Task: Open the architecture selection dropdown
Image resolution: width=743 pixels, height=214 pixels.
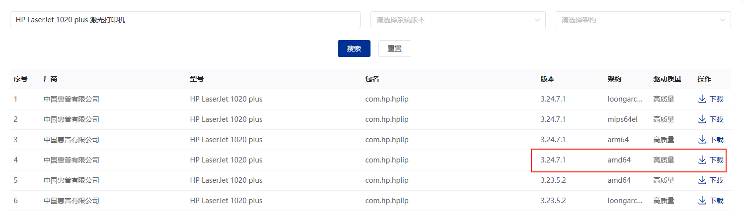Action: coord(643,20)
